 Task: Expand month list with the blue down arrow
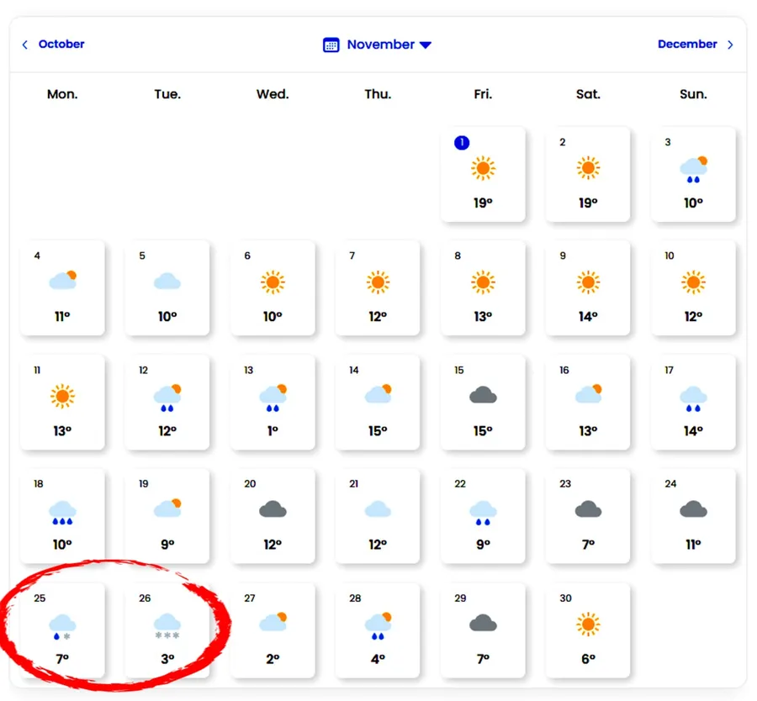426,45
